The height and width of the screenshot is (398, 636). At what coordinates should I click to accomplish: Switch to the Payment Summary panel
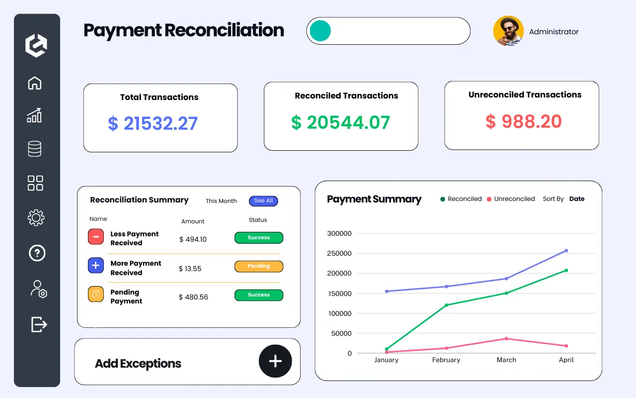pyautogui.click(x=374, y=199)
